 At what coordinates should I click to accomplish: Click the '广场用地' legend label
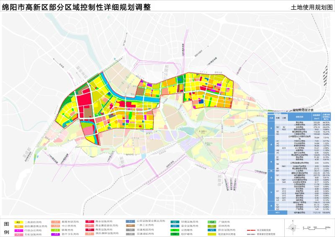(x=224, y=222)
